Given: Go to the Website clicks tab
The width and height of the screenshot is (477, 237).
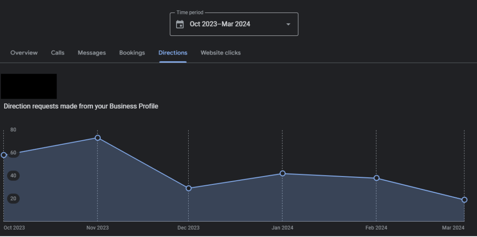Looking at the screenshot, I should click(x=220, y=53).
